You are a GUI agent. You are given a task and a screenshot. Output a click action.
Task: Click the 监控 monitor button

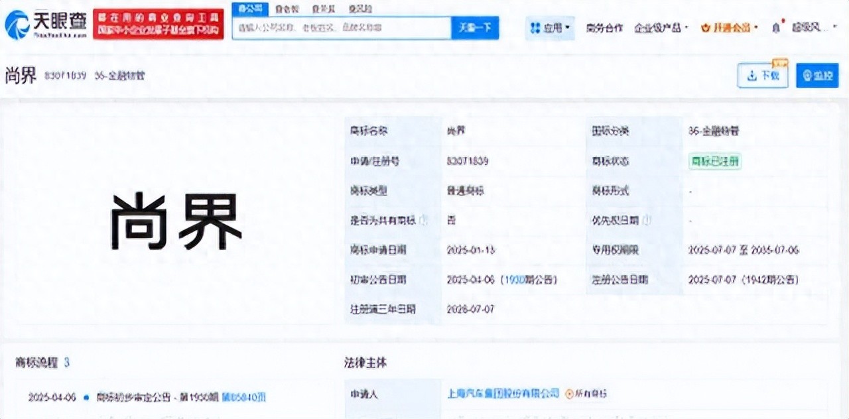point(817,76)
